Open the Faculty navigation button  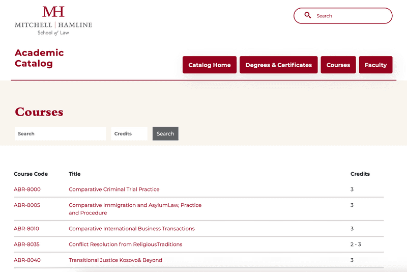[375, 65]
